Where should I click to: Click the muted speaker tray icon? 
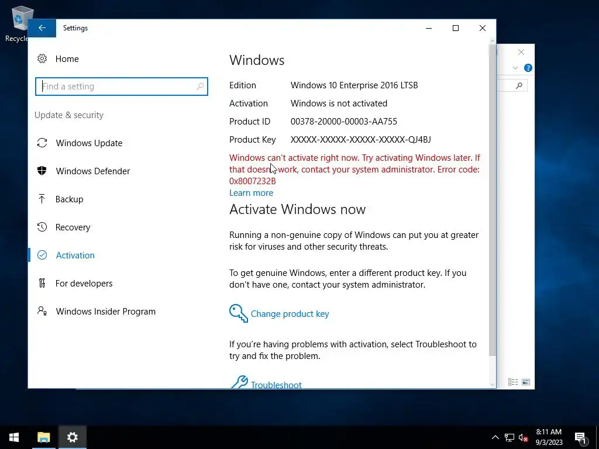(x=524, y=437)
